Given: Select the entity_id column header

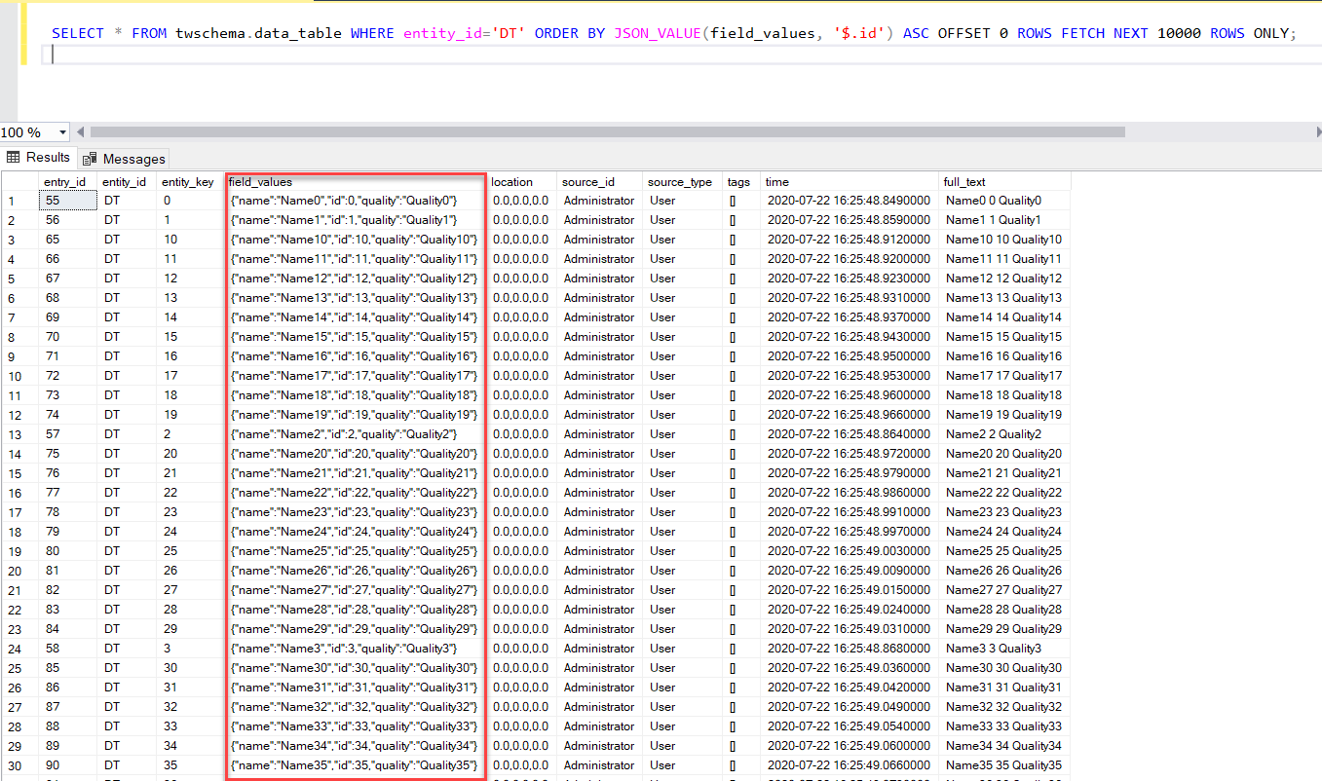Looking at the screenshot, I should pos(126,182).
